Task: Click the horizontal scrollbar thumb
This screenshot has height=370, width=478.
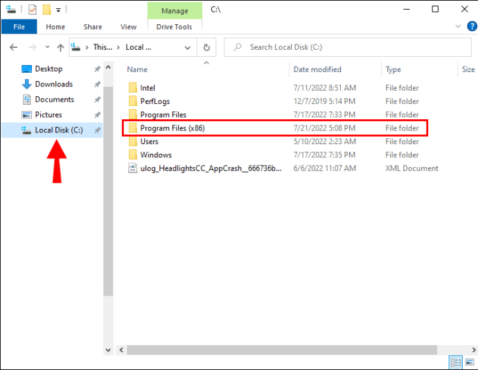Action: click(282, 350)
